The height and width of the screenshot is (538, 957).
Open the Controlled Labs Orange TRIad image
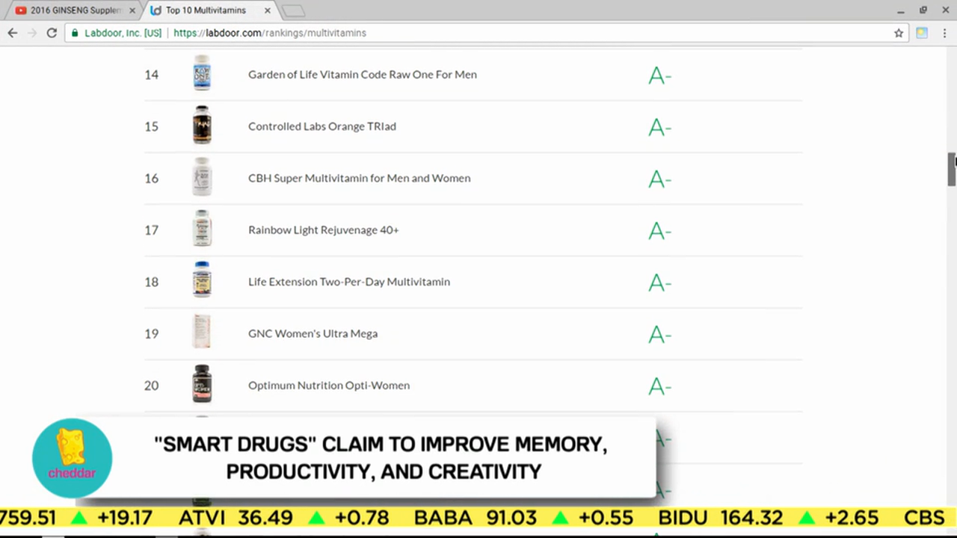(202, 125)
